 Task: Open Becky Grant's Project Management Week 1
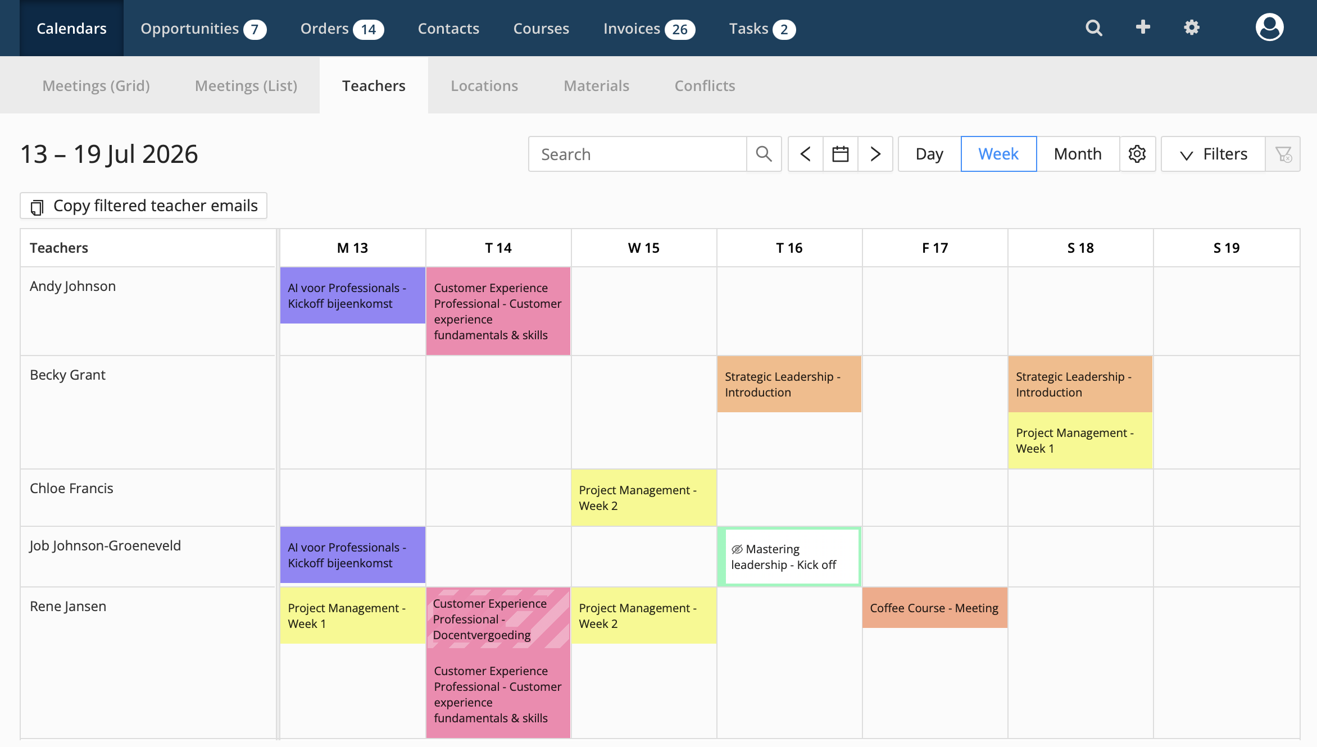1080,440
